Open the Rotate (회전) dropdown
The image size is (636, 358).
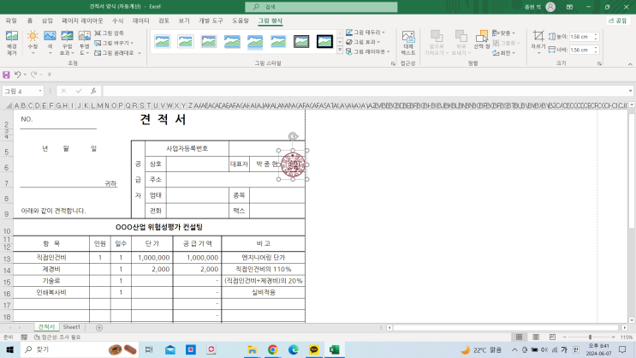point(504,53)
